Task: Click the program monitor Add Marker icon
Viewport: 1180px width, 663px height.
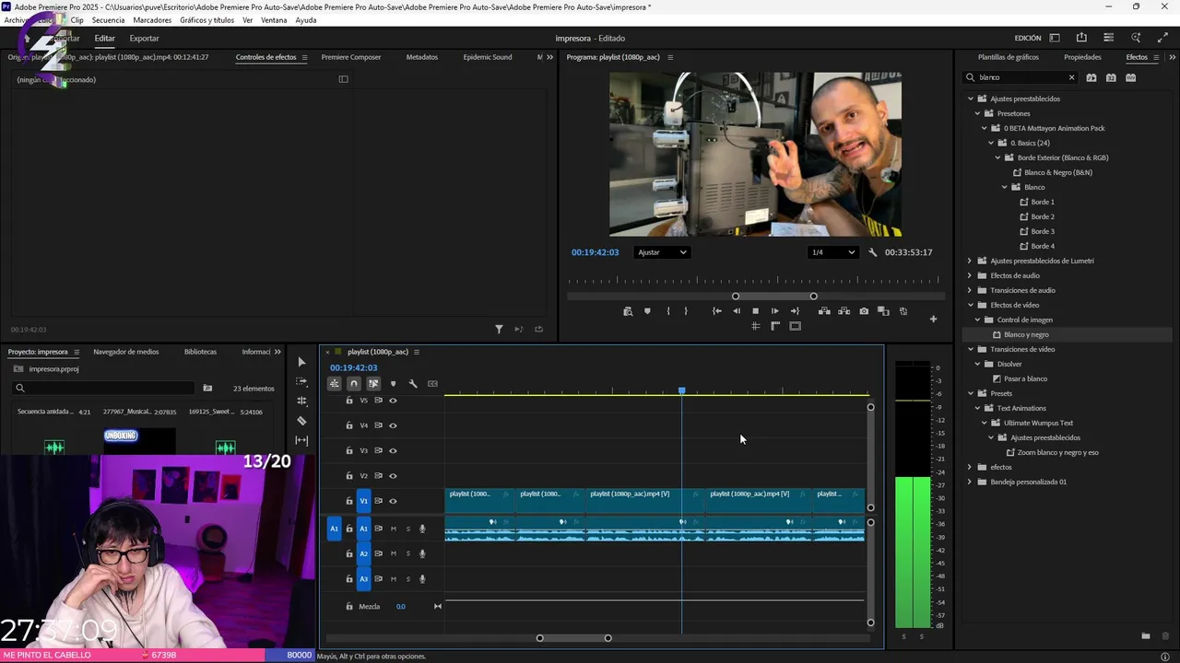Action: (647, 311)
